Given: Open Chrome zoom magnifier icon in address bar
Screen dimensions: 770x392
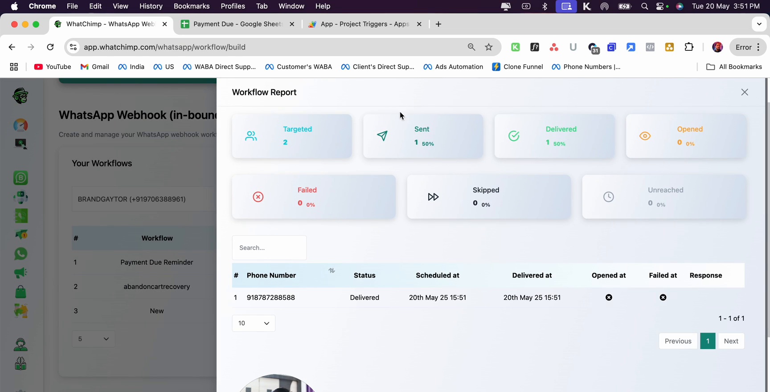Looking at the screenshot, I should point(471,47).
